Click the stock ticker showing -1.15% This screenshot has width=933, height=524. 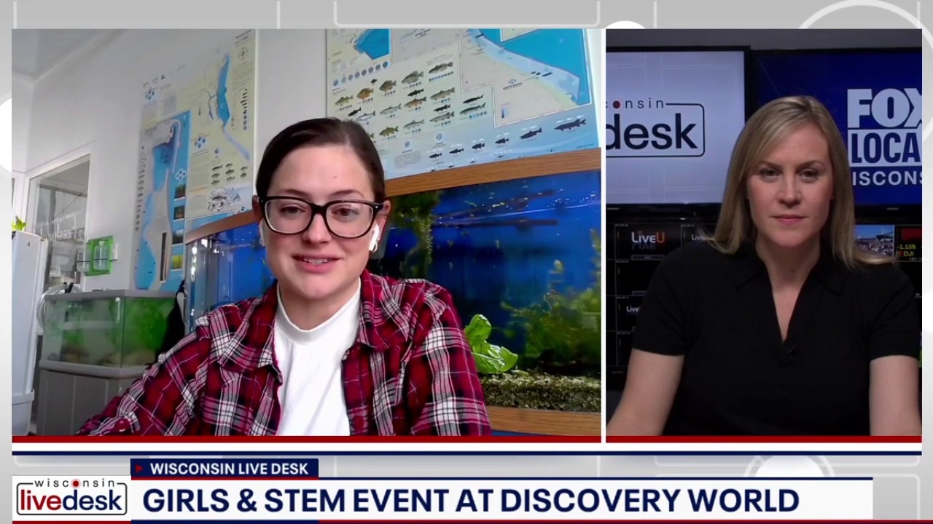907,247
